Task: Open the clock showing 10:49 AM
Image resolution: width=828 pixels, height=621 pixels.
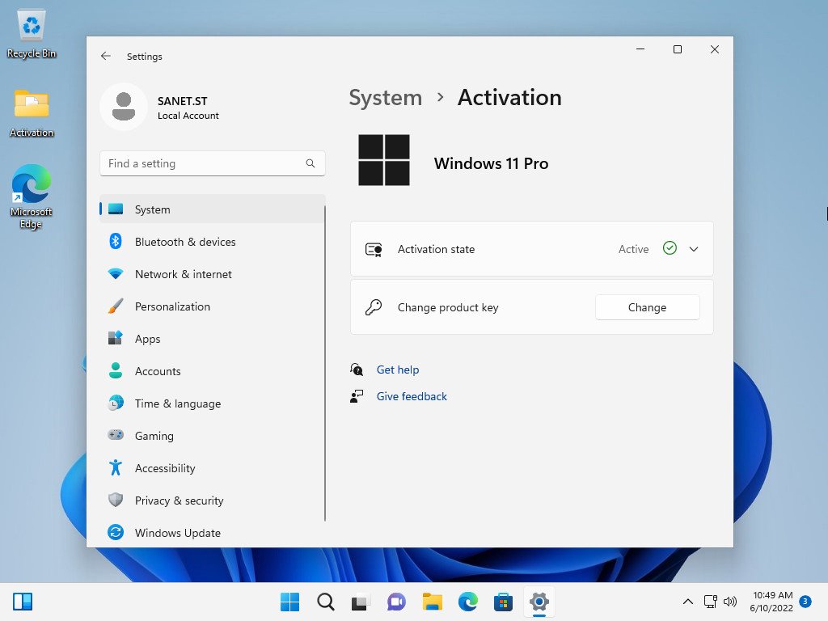Action: click(771, 602)
